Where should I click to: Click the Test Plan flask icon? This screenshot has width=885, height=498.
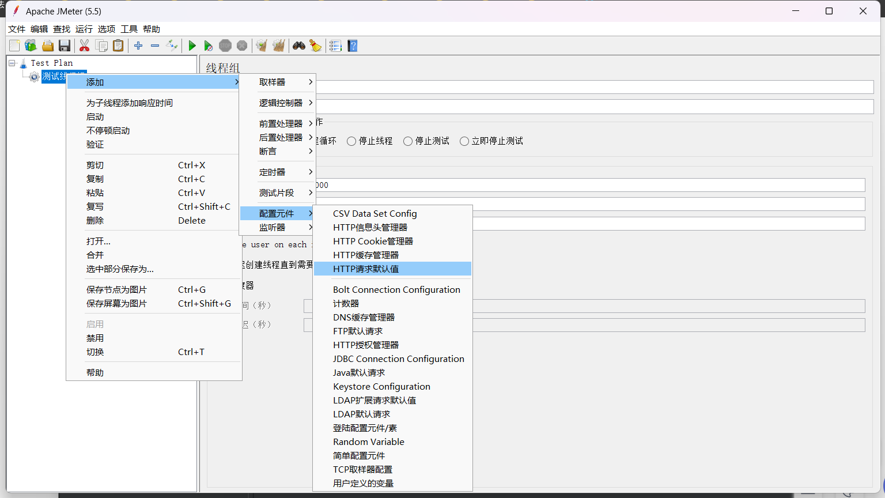[x=23, y=63]
